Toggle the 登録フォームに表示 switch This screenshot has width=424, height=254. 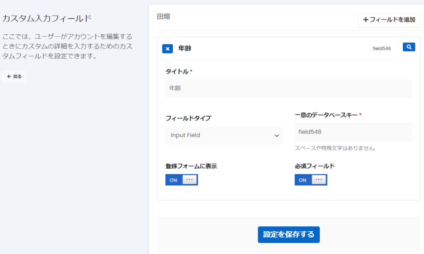(x=181, y=180)
